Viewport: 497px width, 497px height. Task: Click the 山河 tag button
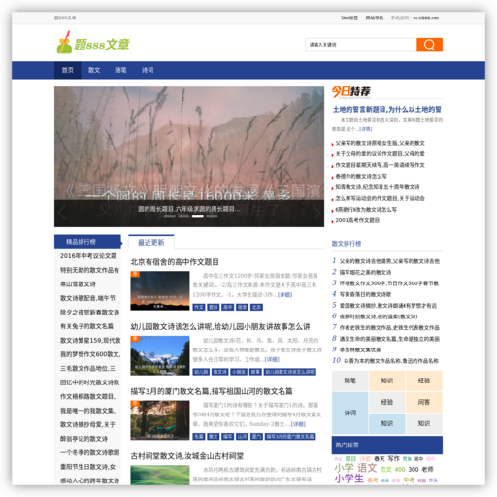(x=242, y=437)
